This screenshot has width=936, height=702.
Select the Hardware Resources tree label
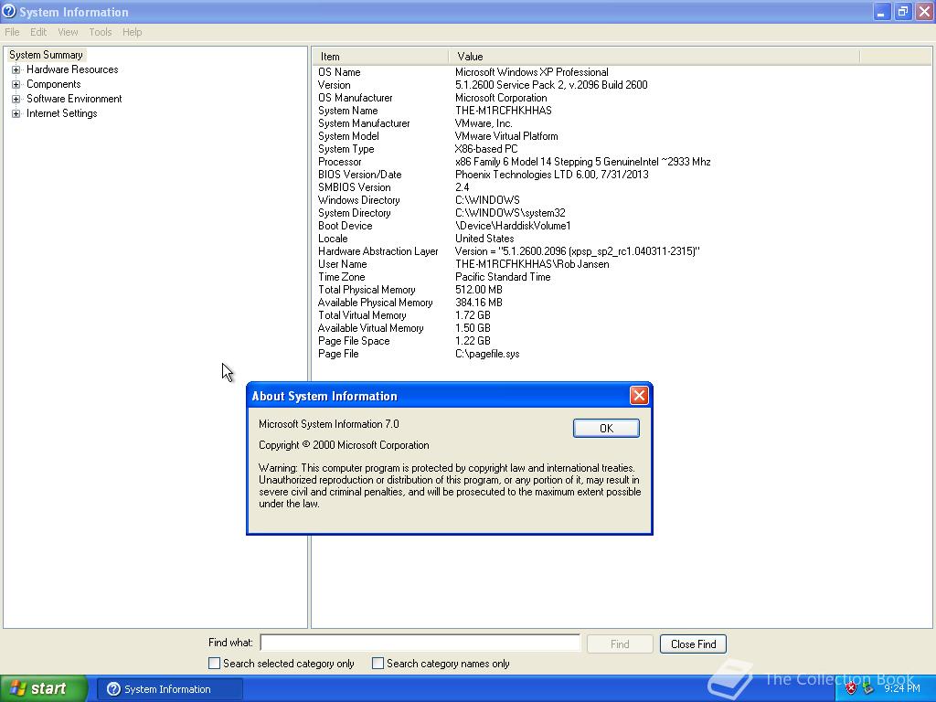72,69
